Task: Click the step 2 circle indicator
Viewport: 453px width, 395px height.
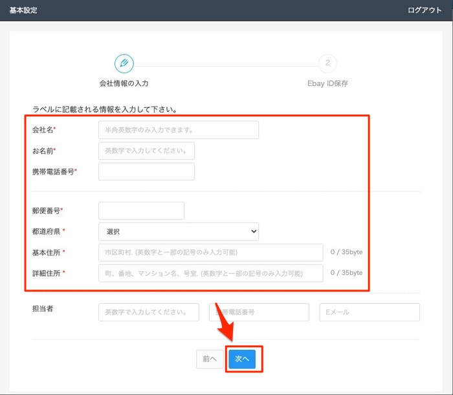Action: click(x=327, y=63)
